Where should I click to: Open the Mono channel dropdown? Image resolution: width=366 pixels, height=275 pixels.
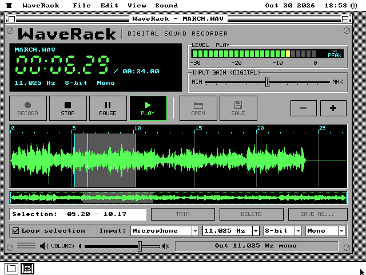[x=325, y=231]
